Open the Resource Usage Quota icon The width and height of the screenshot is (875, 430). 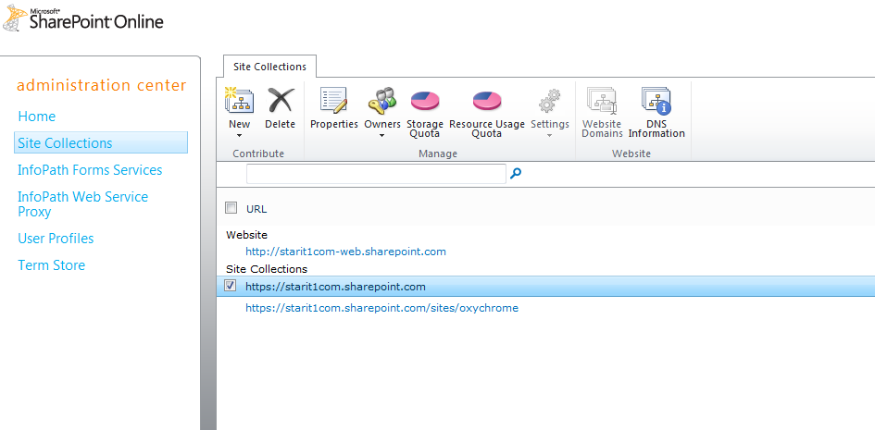coord(487,102)
